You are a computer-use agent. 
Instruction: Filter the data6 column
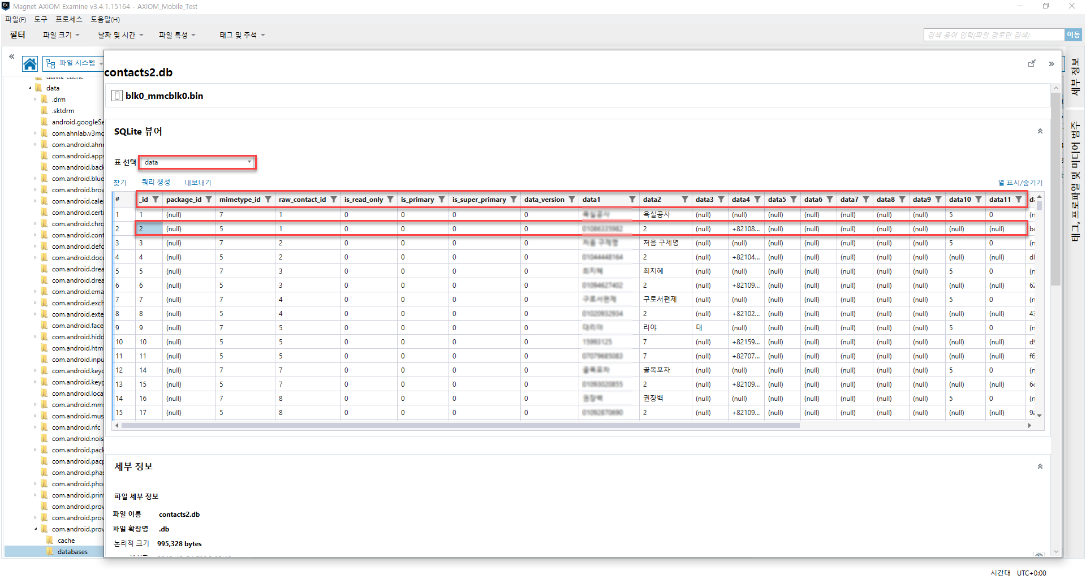click(x=830, y=200)
